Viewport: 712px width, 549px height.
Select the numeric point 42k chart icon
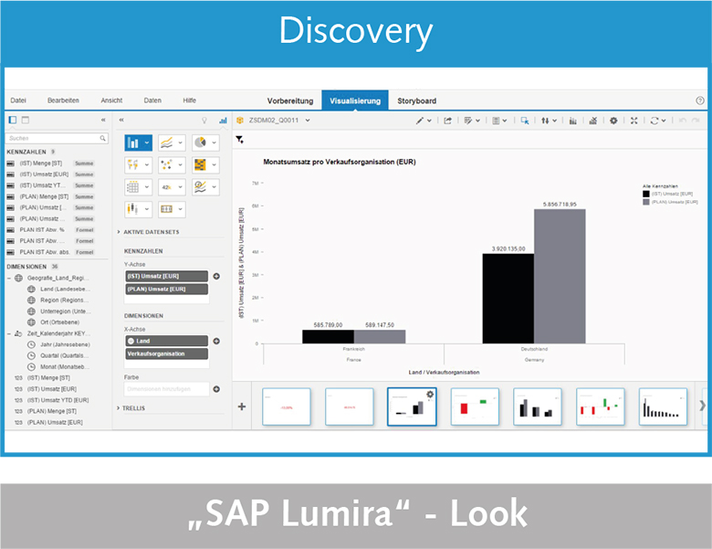[167, 186]
